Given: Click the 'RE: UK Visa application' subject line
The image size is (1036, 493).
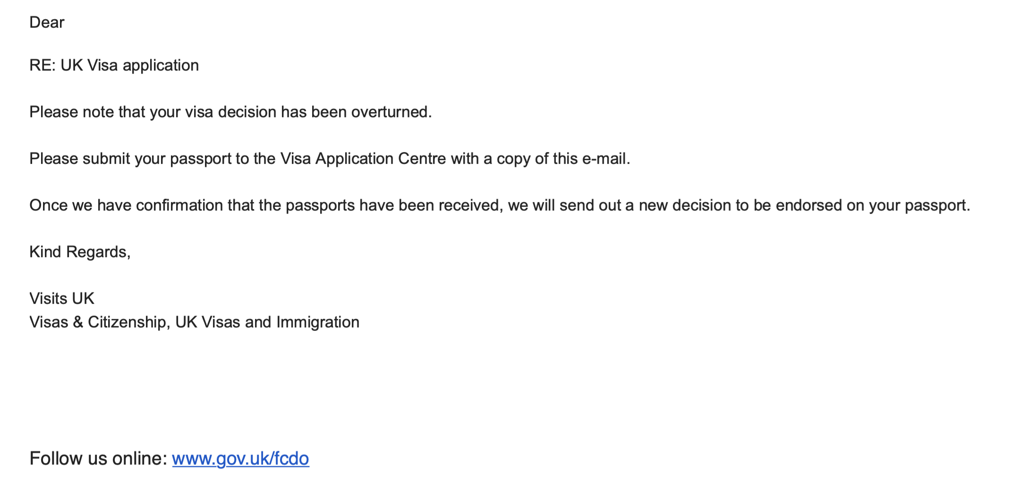Looking at the screenshot, I should pos(114,66).
